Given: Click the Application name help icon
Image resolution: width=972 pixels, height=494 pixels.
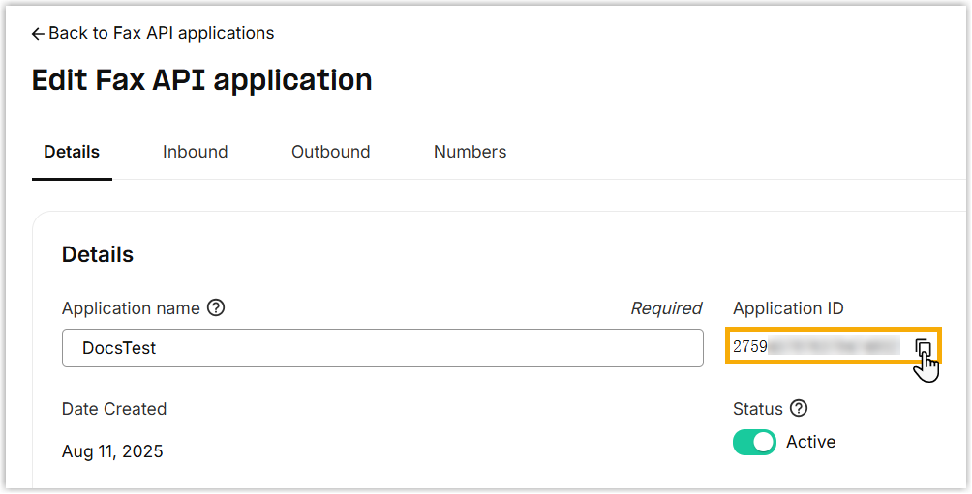Looking at the screenshot, I should [x=217, y=308].
